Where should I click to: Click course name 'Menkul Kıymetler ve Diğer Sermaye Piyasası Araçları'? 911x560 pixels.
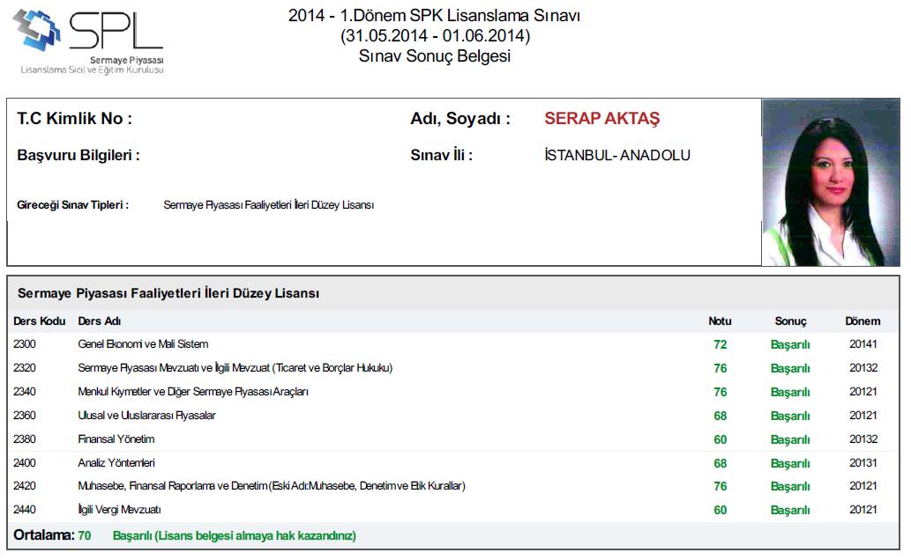click(193, 392)
